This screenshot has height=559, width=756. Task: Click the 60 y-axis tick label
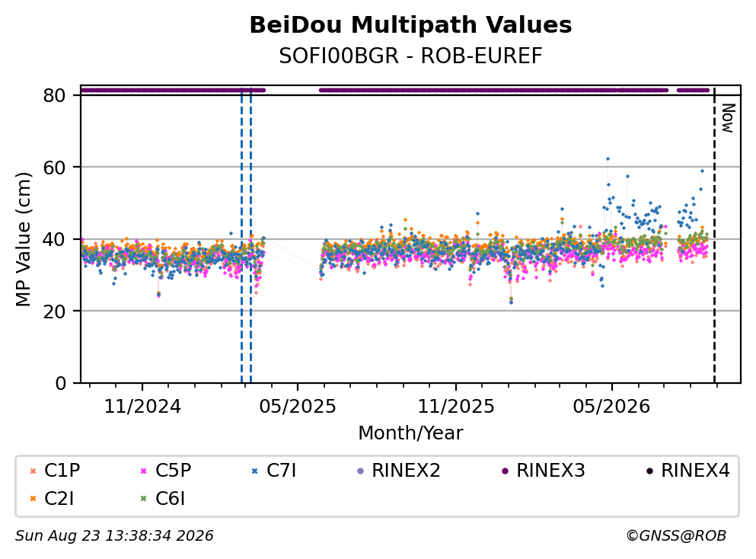54,168
